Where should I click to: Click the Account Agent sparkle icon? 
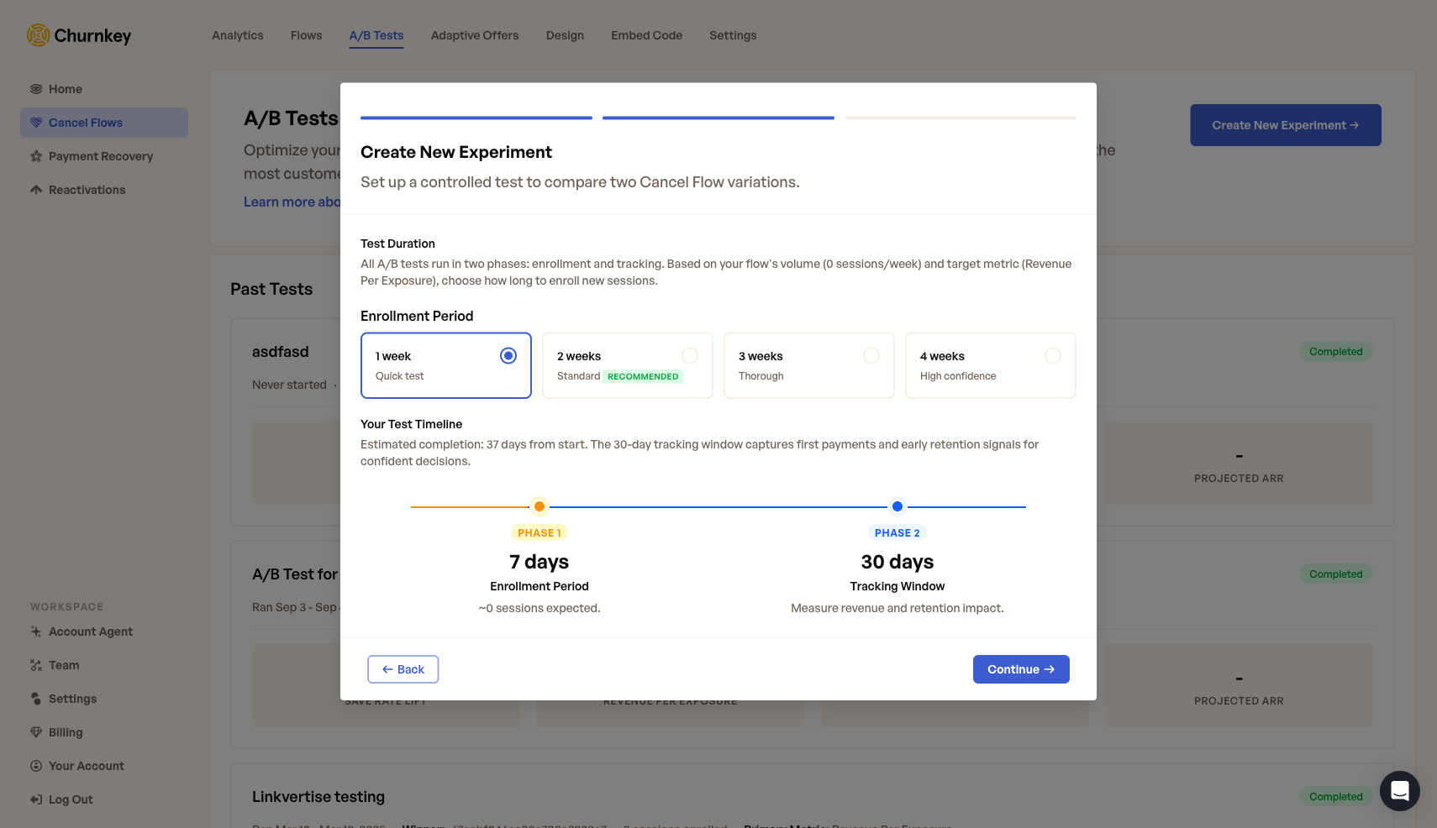click(36, 631)
